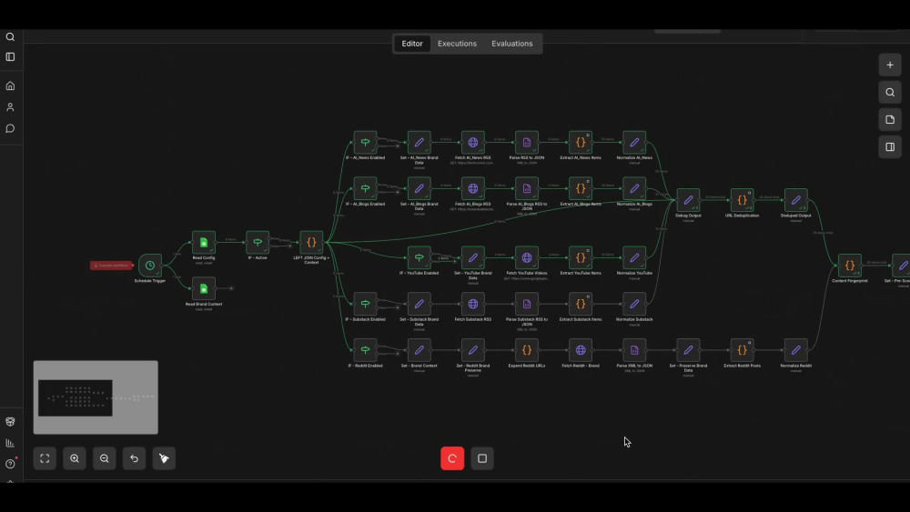Zoom out on the canvas
The image size is (910, 512).
pos(105,458)
